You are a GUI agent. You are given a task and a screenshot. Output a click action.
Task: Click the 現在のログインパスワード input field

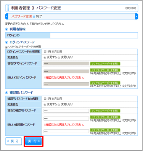66,64
